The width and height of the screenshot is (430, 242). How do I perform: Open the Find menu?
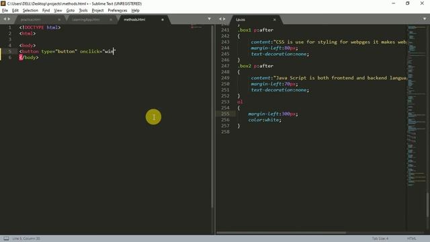46,11
